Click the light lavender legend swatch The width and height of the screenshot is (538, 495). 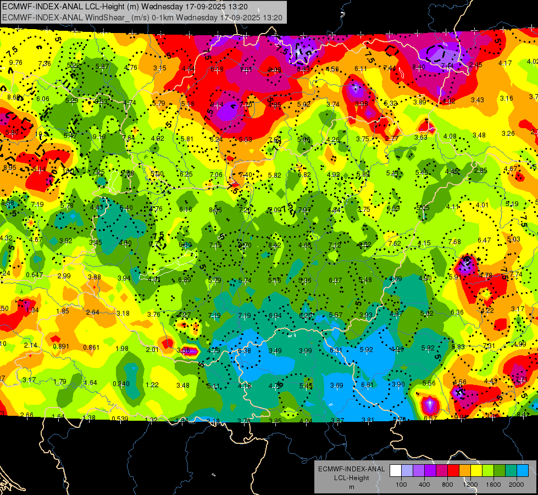[407, 471]
